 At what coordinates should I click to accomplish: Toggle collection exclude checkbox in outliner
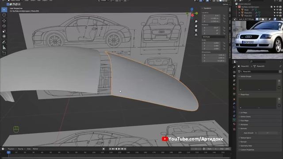pos(272,7)
